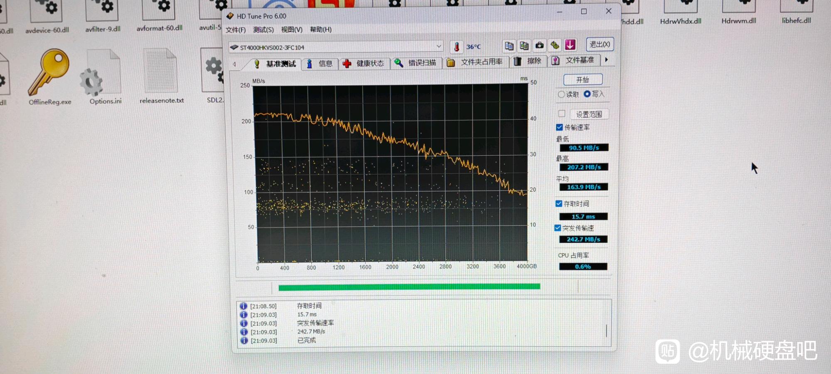
Task: Uncheck the 突发传输速 checkbox
Action: tap(558, 228)
